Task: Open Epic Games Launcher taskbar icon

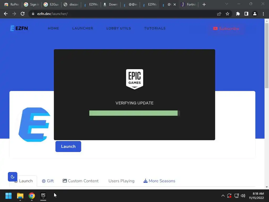Action: coord(43,196)
